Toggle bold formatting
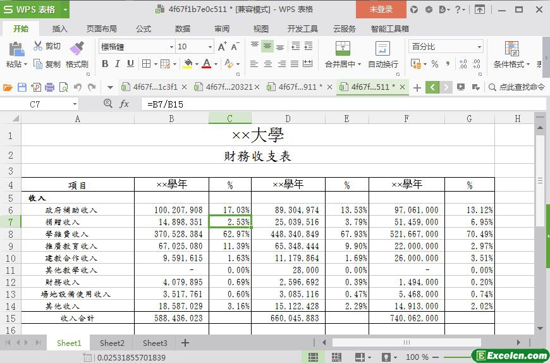Viewport: 550px width, 363px height. [105, 64]
